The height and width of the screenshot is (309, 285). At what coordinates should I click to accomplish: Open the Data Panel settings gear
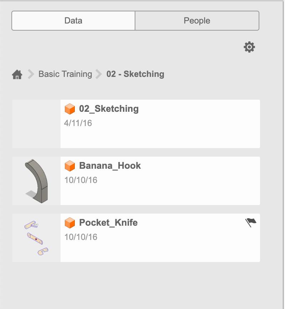(249, 47)
